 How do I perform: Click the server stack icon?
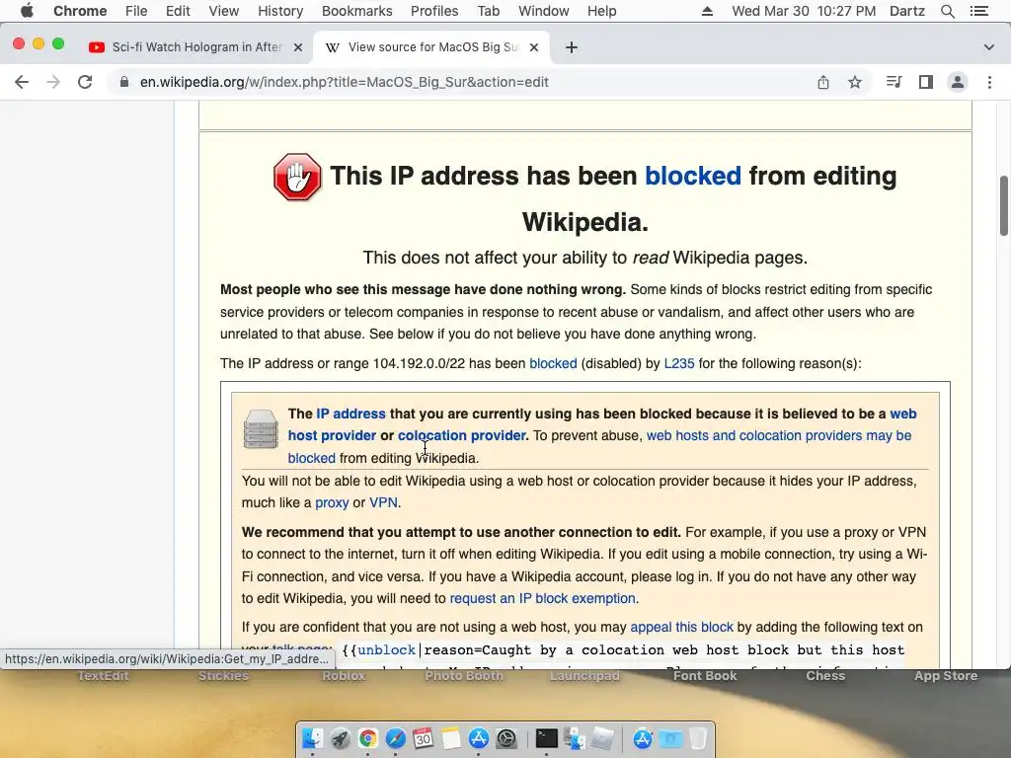click(x=261, y=428)
